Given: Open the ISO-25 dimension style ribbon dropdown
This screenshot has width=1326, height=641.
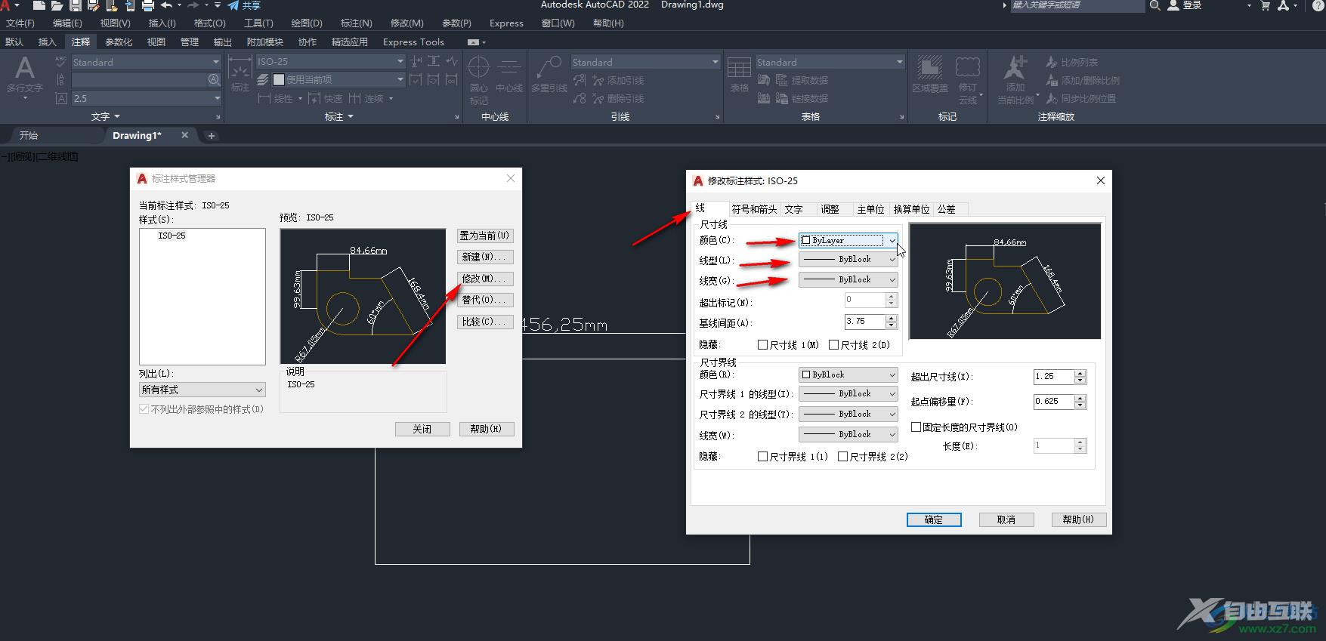Looking at the screenshot, I should tap(331, 61).
